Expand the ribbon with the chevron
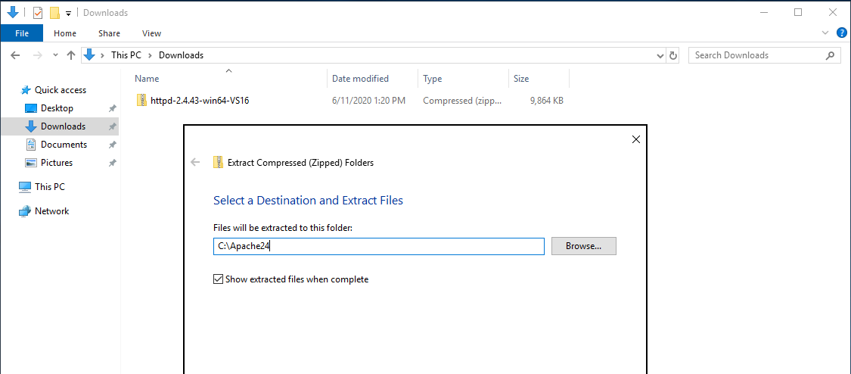 point(825,33)
